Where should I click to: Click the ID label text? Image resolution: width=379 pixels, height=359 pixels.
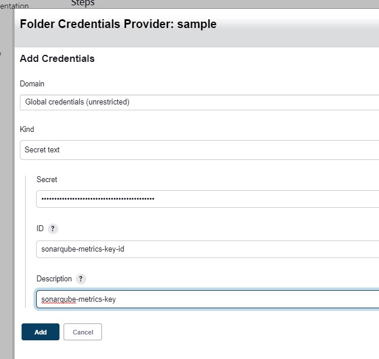tap(40, 229)
